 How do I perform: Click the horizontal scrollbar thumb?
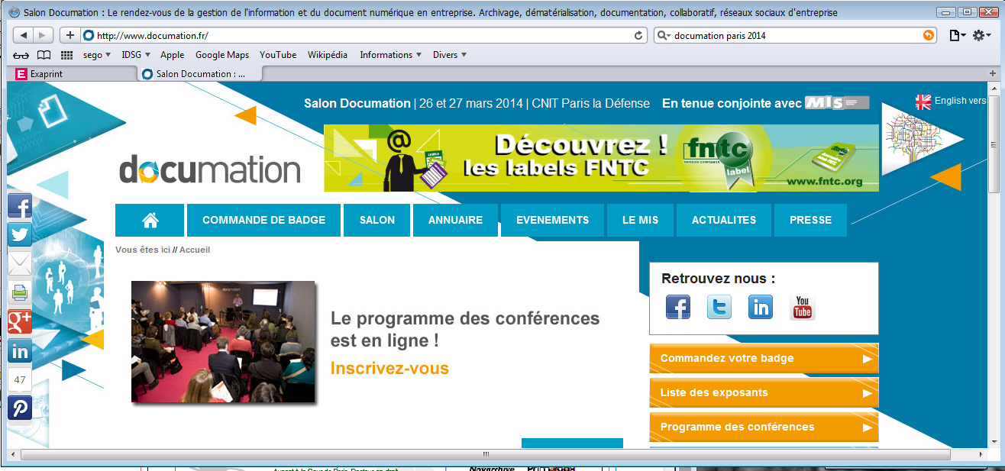[486, 454]
